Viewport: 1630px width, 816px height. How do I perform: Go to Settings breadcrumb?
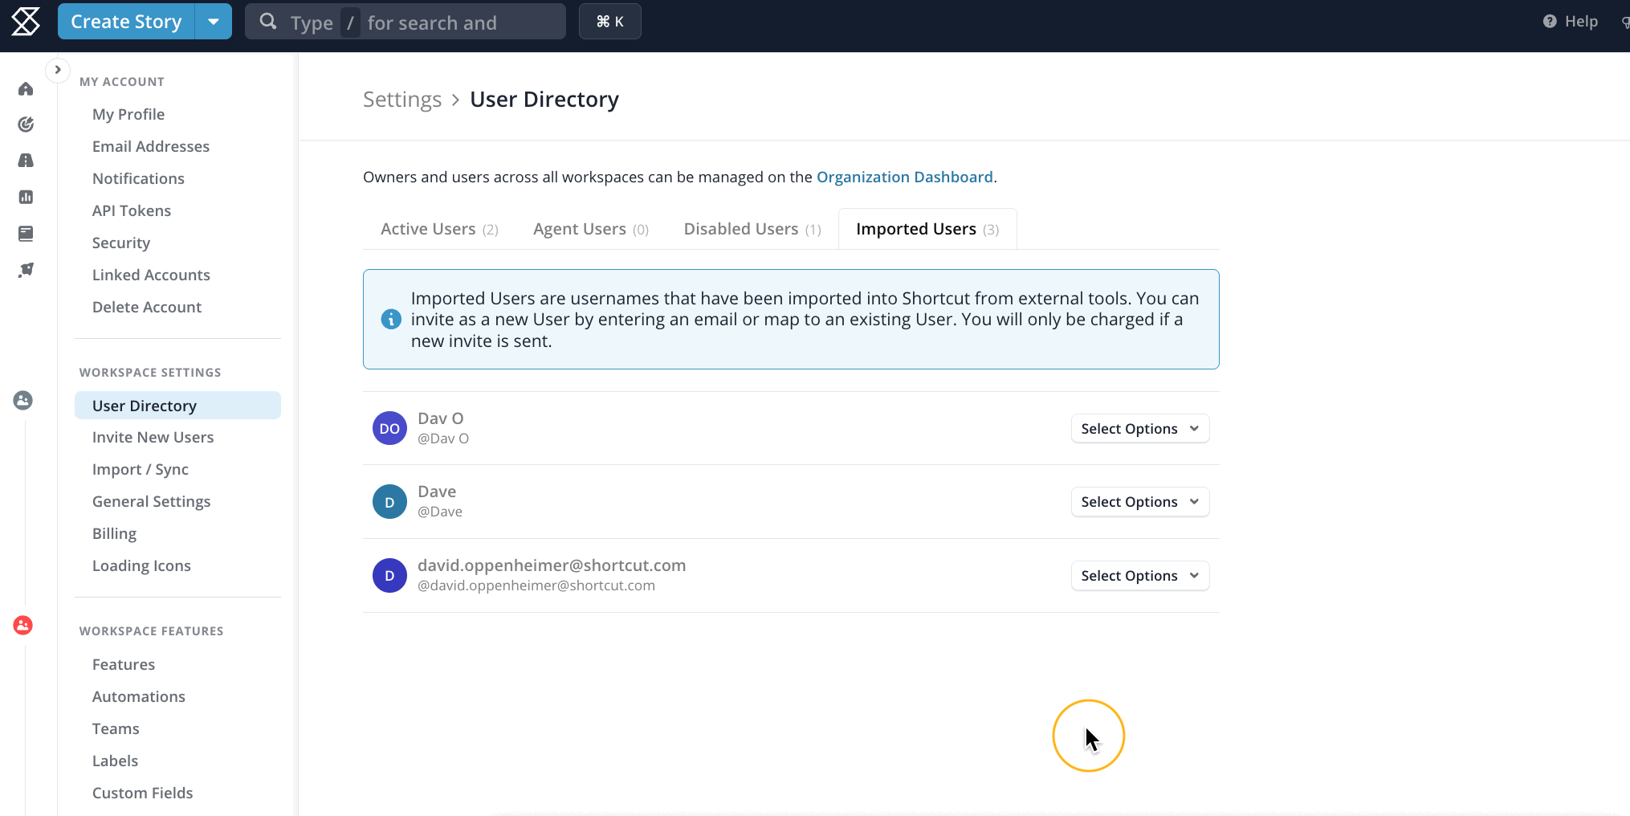click(402, 100)
